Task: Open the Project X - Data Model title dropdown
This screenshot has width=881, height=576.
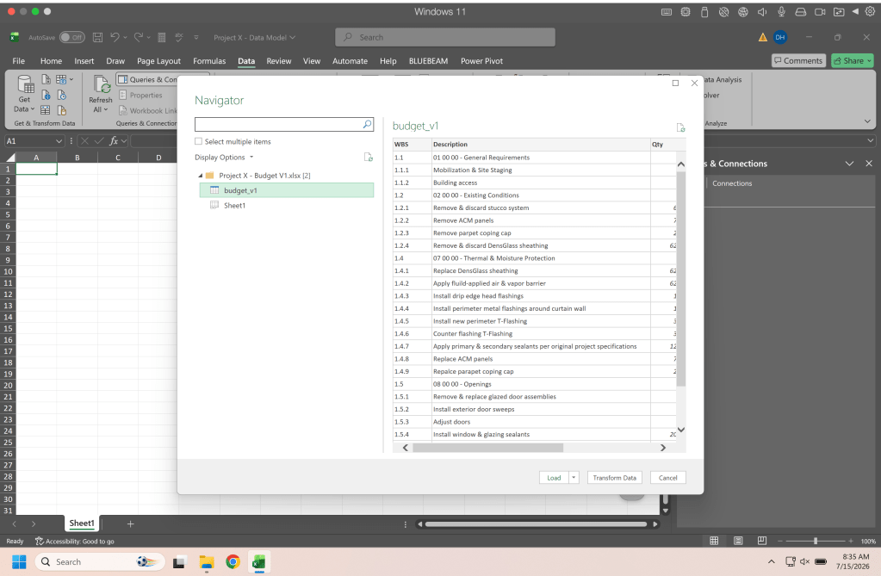Action: pos(255,38)
